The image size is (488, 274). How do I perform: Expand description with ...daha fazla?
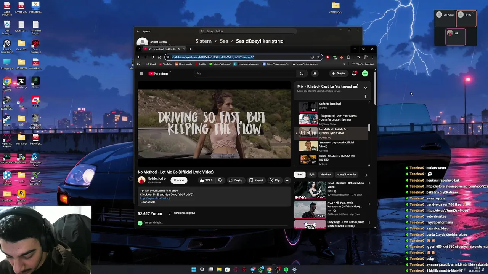[148, 202]
